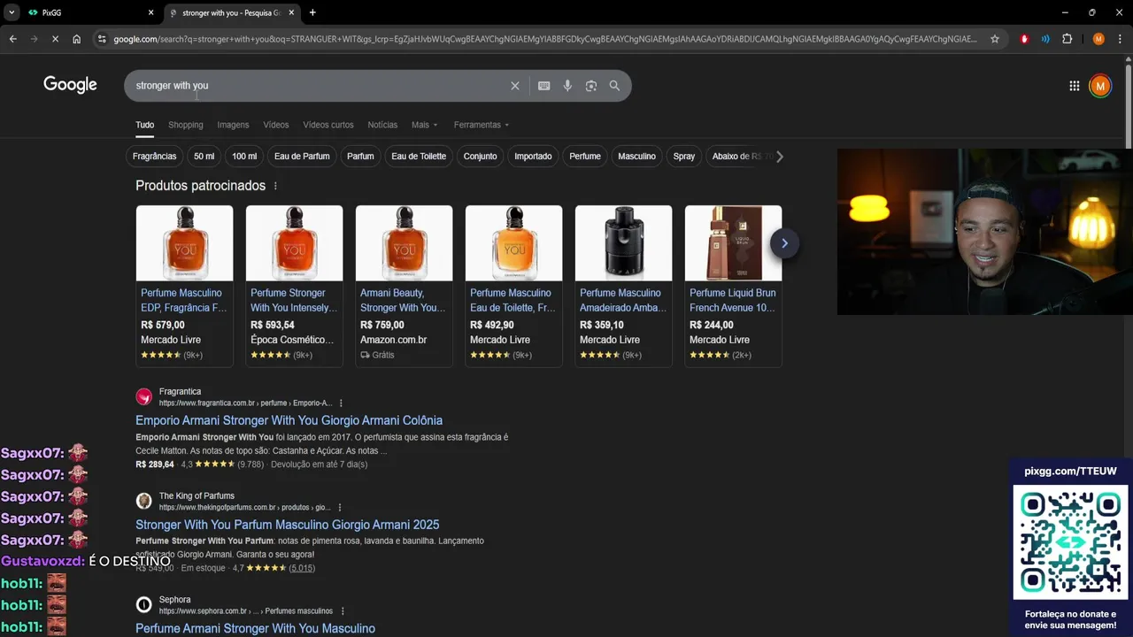Advance the sponsored products carousel
1133x637 pixels.
pyautogui.click(x=784, y=243)
